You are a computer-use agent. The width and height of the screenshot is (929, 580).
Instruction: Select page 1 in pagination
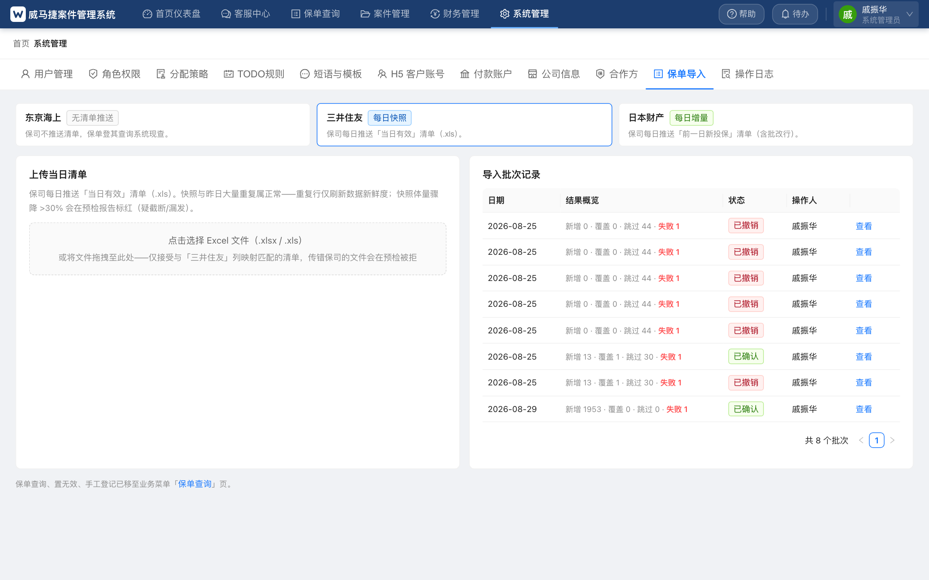coord(877,440)
